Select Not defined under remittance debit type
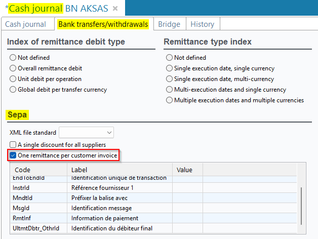 point(13,58)
